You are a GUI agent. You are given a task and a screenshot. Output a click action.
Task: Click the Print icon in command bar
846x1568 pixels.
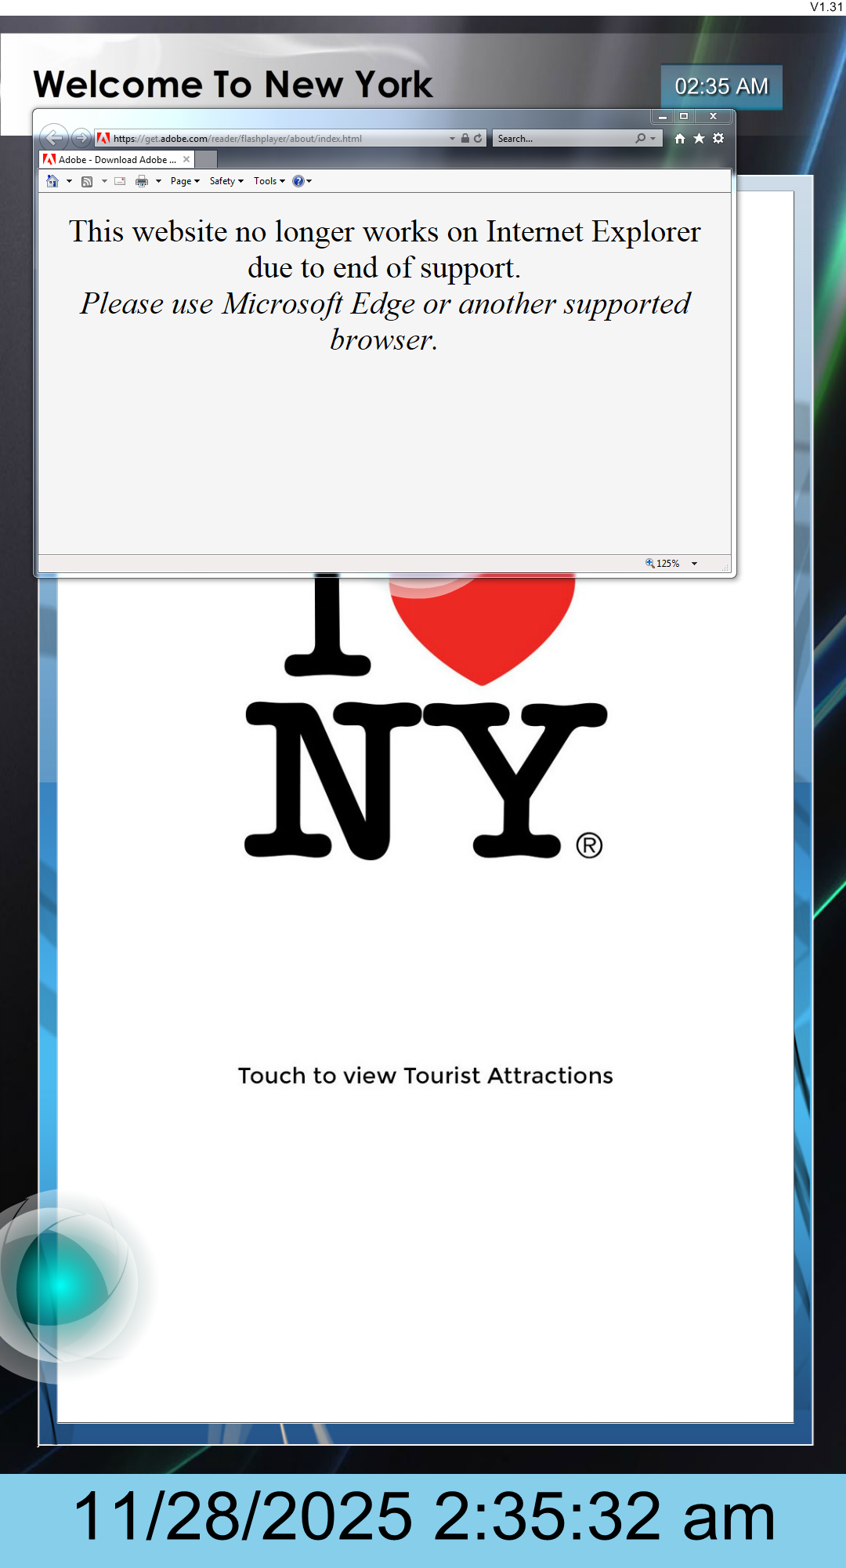[142, 181]
